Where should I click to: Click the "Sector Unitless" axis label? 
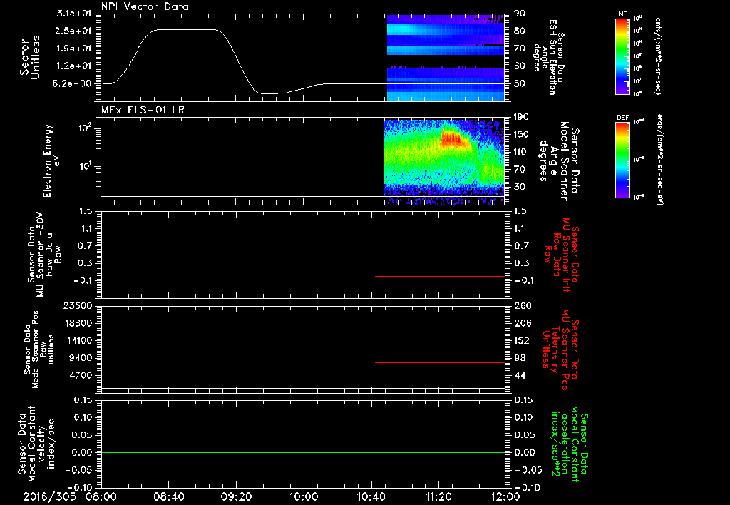click(30, 57)
